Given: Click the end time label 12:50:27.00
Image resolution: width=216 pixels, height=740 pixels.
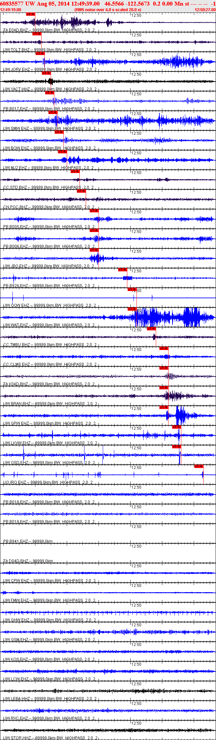Looking at the screenshot, I should [205, 10].
